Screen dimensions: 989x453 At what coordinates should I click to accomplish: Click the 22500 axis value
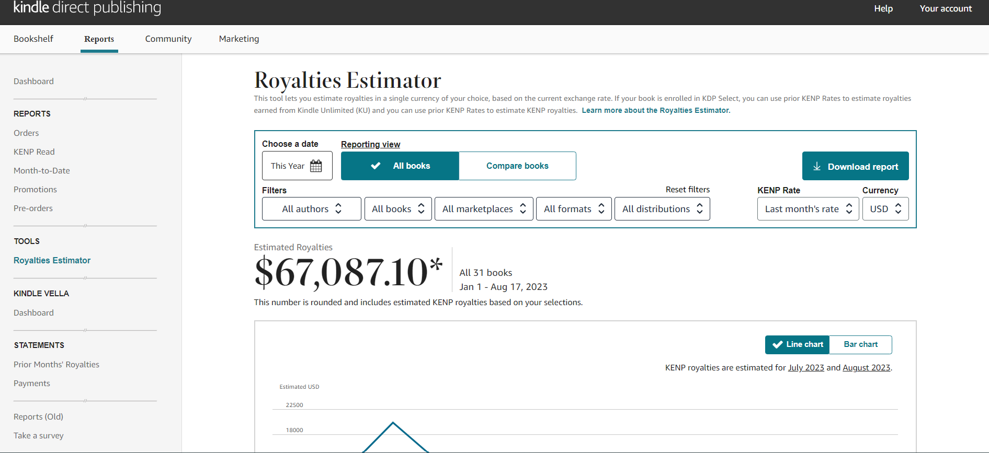click(294, 405)
